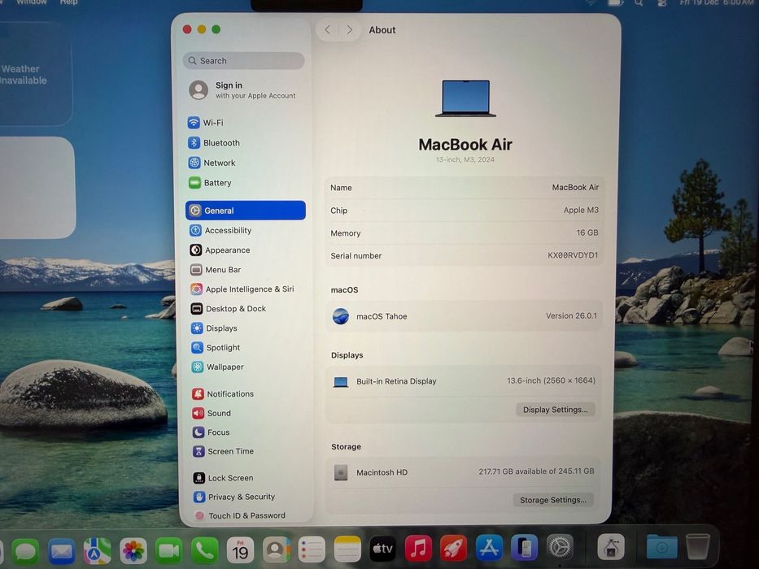Click the Macintosh HD storage row
759x569 pixels.
tap(463, 471)
